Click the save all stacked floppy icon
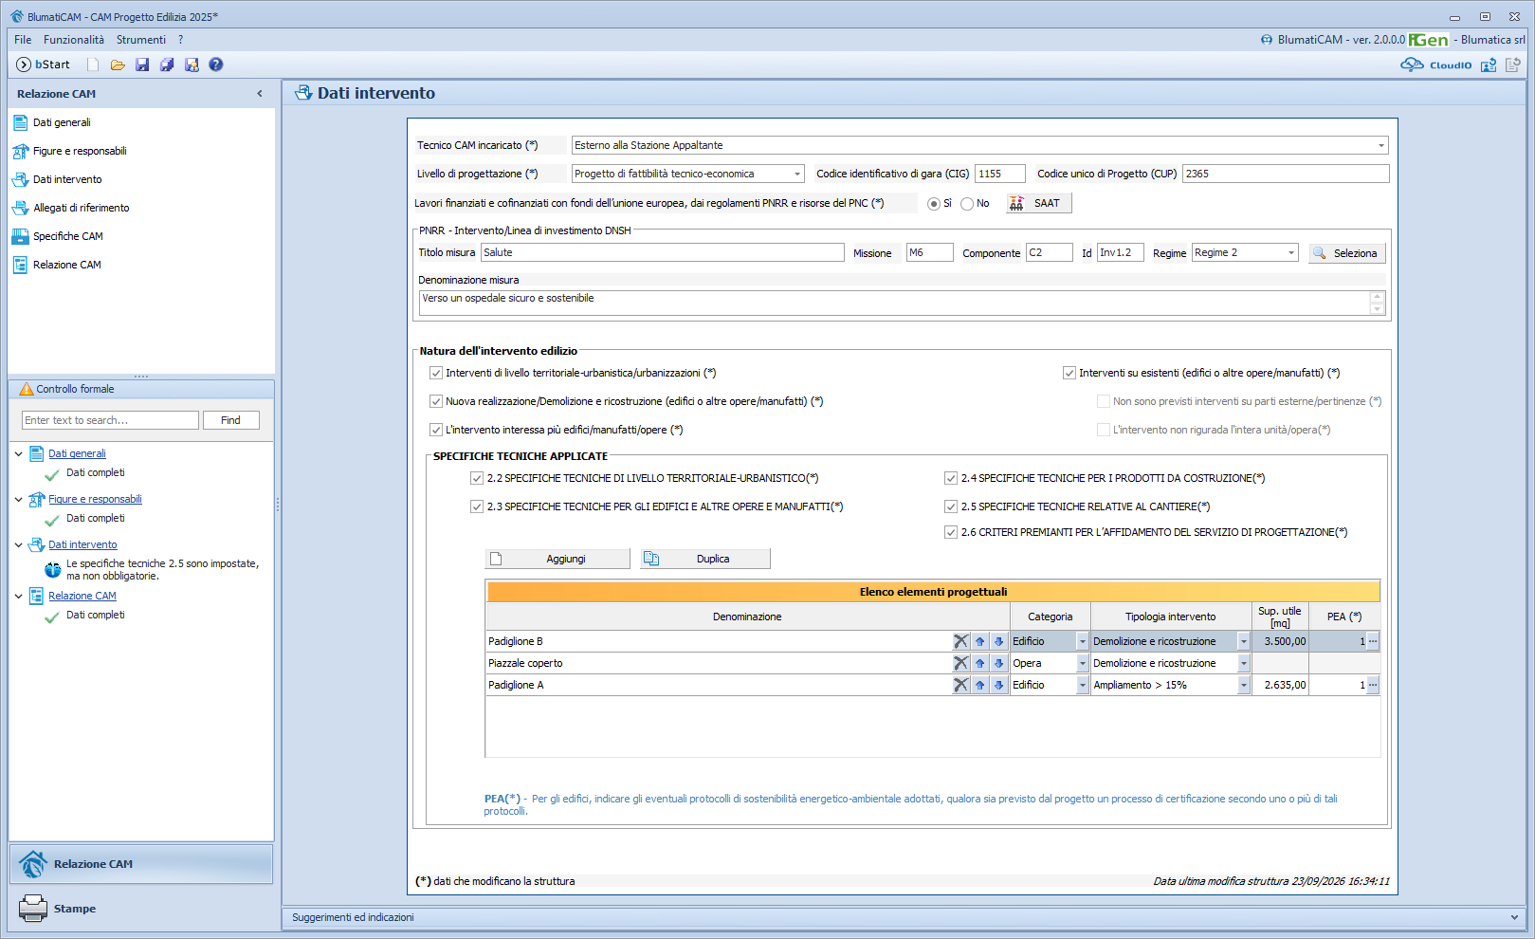This screenshot has height=939, width=1535. [167, 64]
